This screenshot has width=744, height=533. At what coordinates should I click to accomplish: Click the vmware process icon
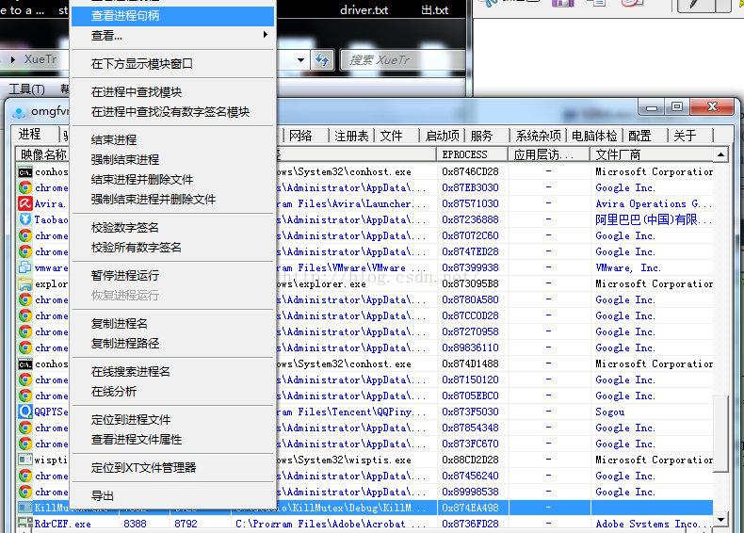click(x=24, y=267)
